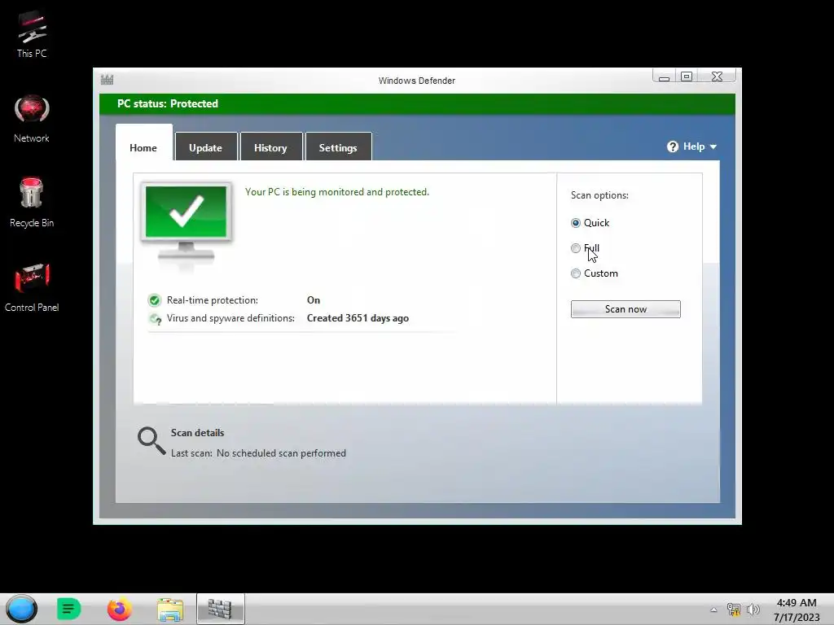Click the 'Scan details' heading

point(197,433)
